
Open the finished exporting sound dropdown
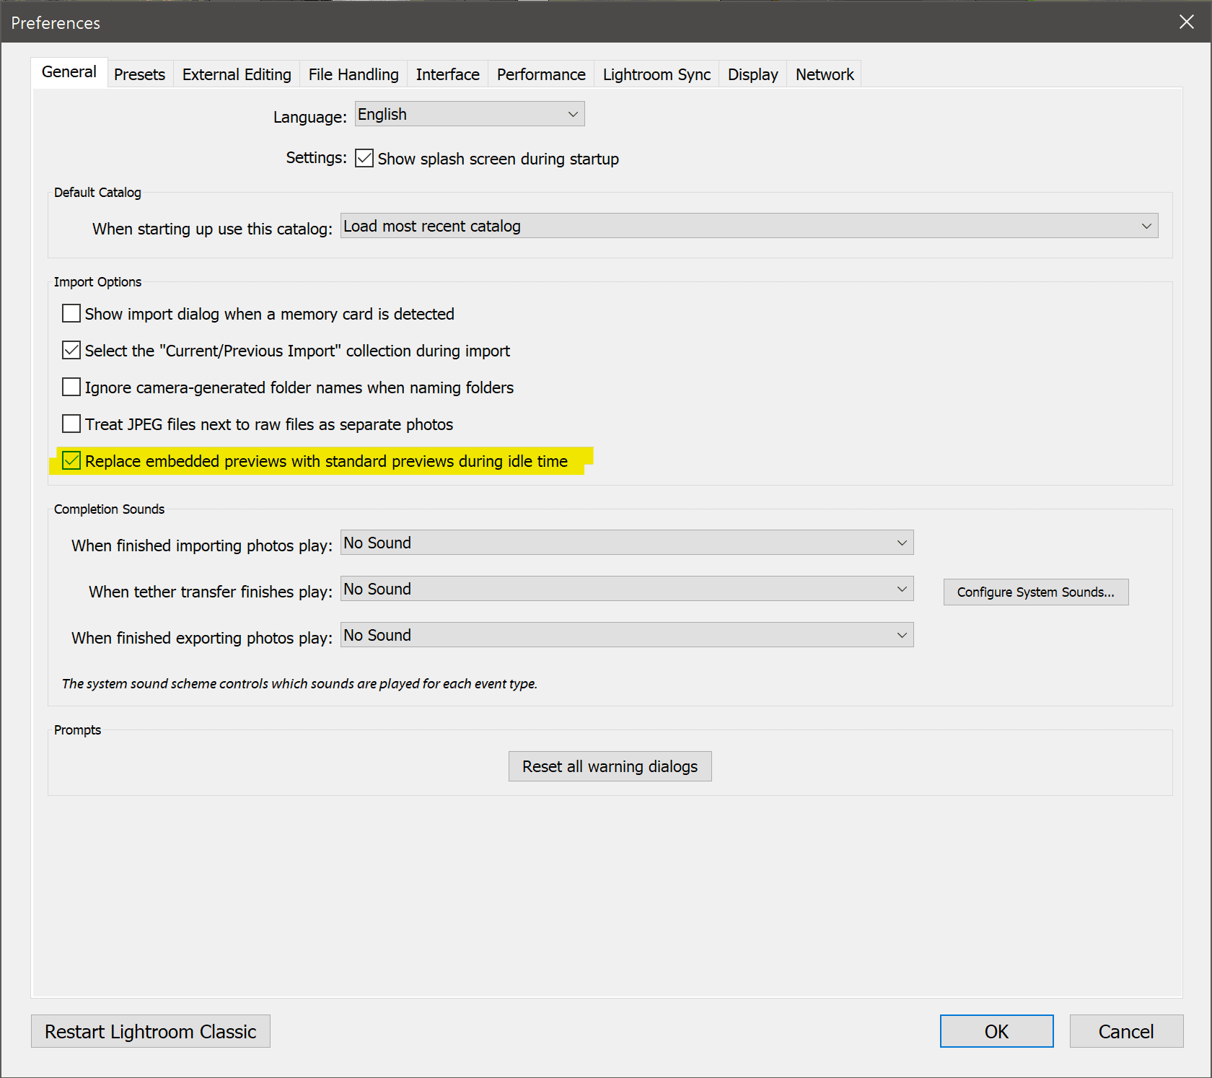pyautogui.click(x=625, y=634)
